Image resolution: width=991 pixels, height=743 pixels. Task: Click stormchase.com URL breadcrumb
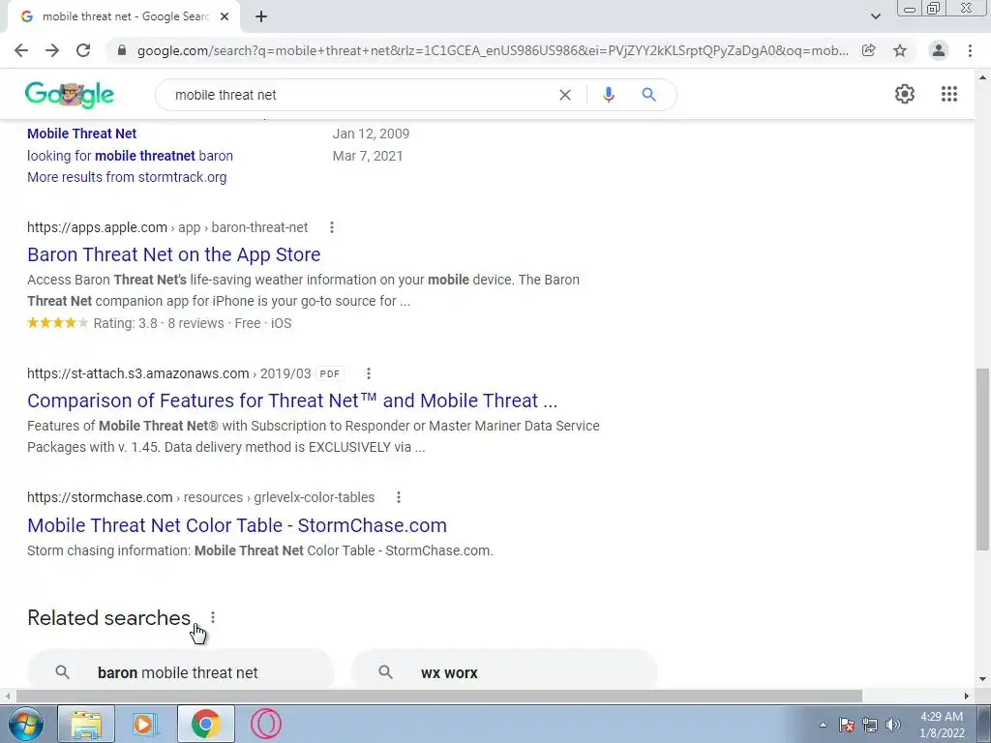(x=201, y=497)
